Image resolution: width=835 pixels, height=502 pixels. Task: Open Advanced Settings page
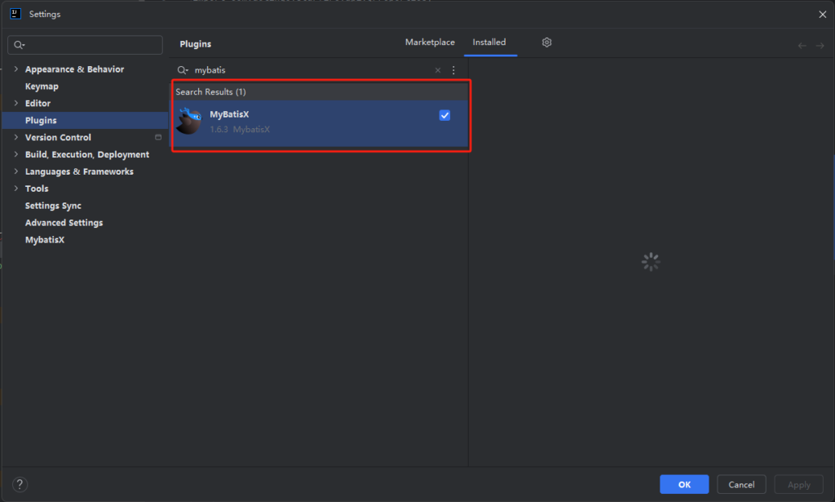coord(64,223)
